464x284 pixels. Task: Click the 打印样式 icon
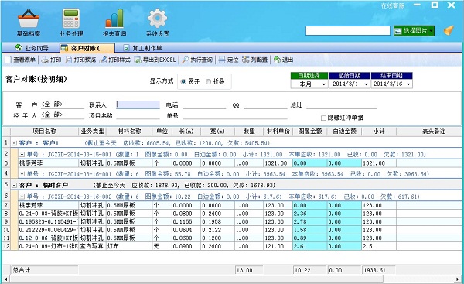tap(103, 60)
